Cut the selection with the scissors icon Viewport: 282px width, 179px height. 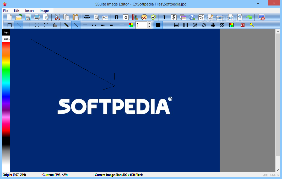57,18
